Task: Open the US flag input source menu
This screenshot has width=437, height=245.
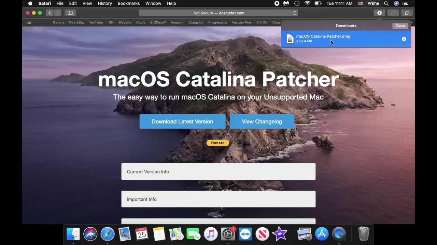Action: point(360,3)
